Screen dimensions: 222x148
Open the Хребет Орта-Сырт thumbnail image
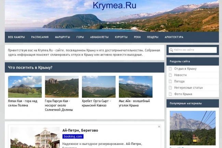[99, 87]
